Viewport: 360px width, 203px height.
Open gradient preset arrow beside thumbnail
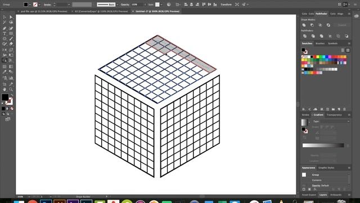309,122
